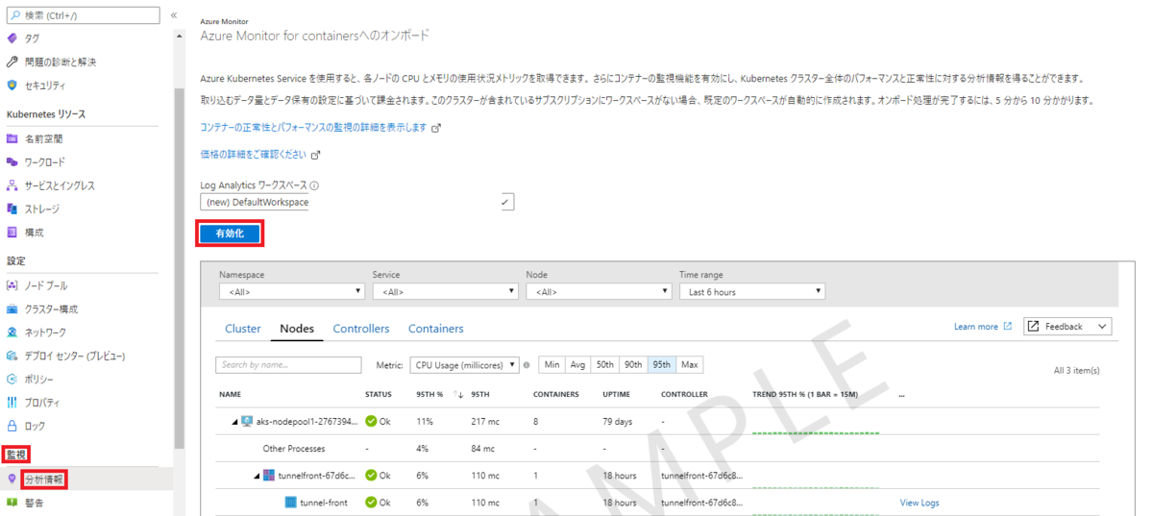The width and height of the screenshot is (1153, 516).
Task: Click the UPTIME column header
Action: click(617, 395)
